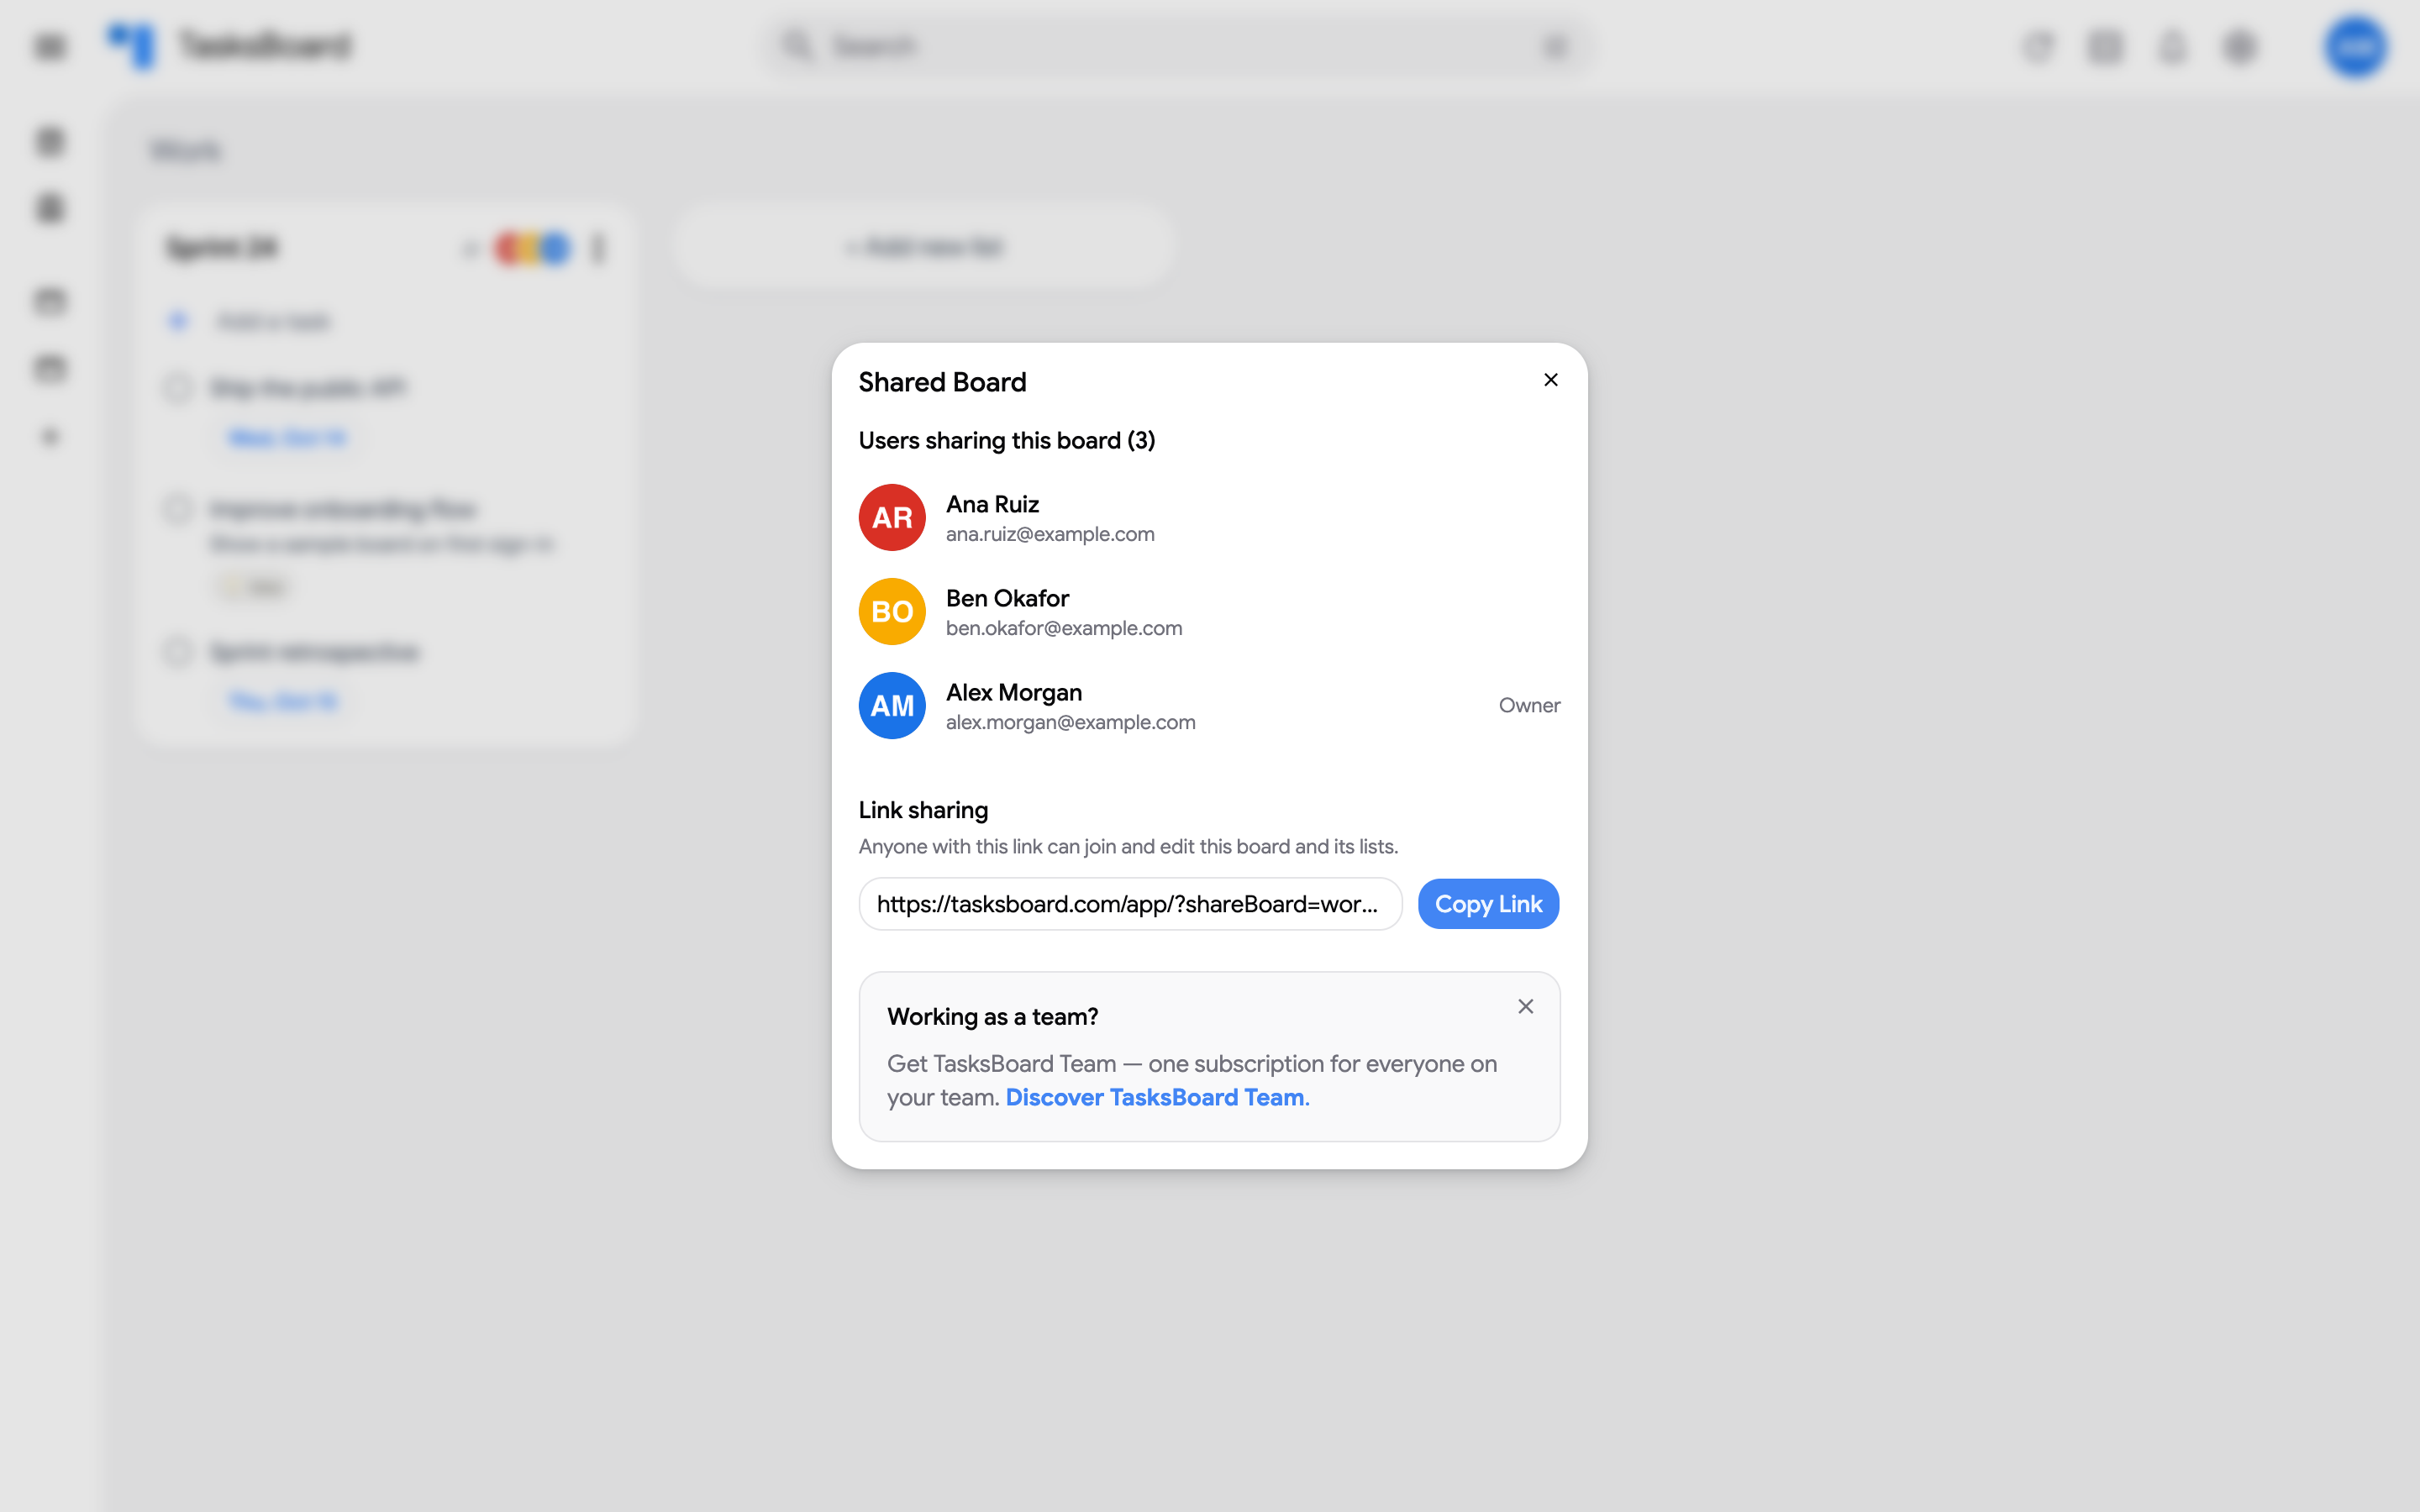Dismiss the Working as a team banner
Screen dimensions: 2420x1512
(1525, 1006)
